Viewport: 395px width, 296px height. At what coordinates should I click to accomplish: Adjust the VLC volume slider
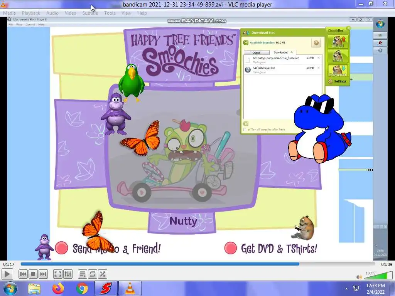point(378,276)
